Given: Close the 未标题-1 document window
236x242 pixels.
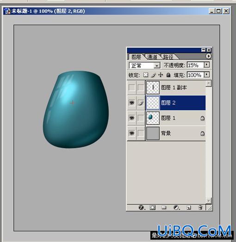Looking at the screenshot, I should point(226,11).
